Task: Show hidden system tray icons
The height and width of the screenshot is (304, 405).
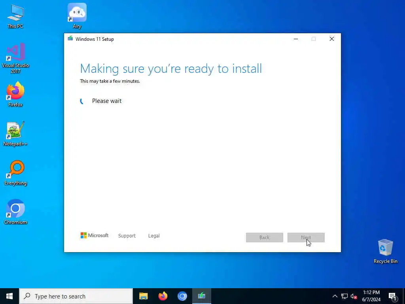Action: [x=335, y=296]
